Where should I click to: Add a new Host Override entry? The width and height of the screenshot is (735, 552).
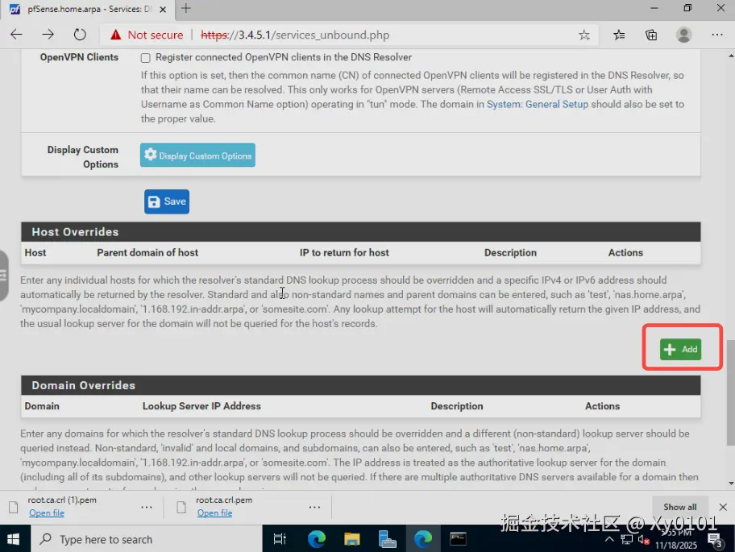(x=681, y=349)
